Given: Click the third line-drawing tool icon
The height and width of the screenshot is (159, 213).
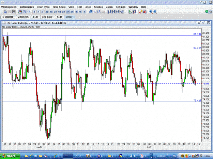Looking at the screenshot, I should 118,12.
